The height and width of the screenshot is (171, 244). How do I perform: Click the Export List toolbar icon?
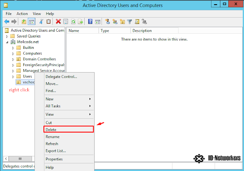click(80, 21)
